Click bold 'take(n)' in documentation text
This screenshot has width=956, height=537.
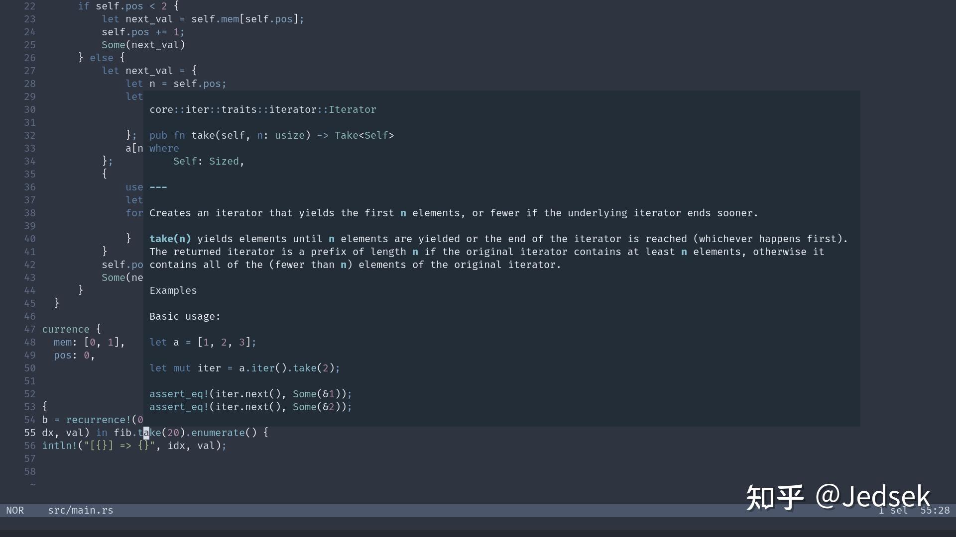pyautogui.click(x=170, y=239)
